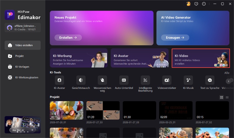Screen dimensions: 234x138
Task: Click the affiliate_Edimakor account avatar
Action: click(10, 27)
